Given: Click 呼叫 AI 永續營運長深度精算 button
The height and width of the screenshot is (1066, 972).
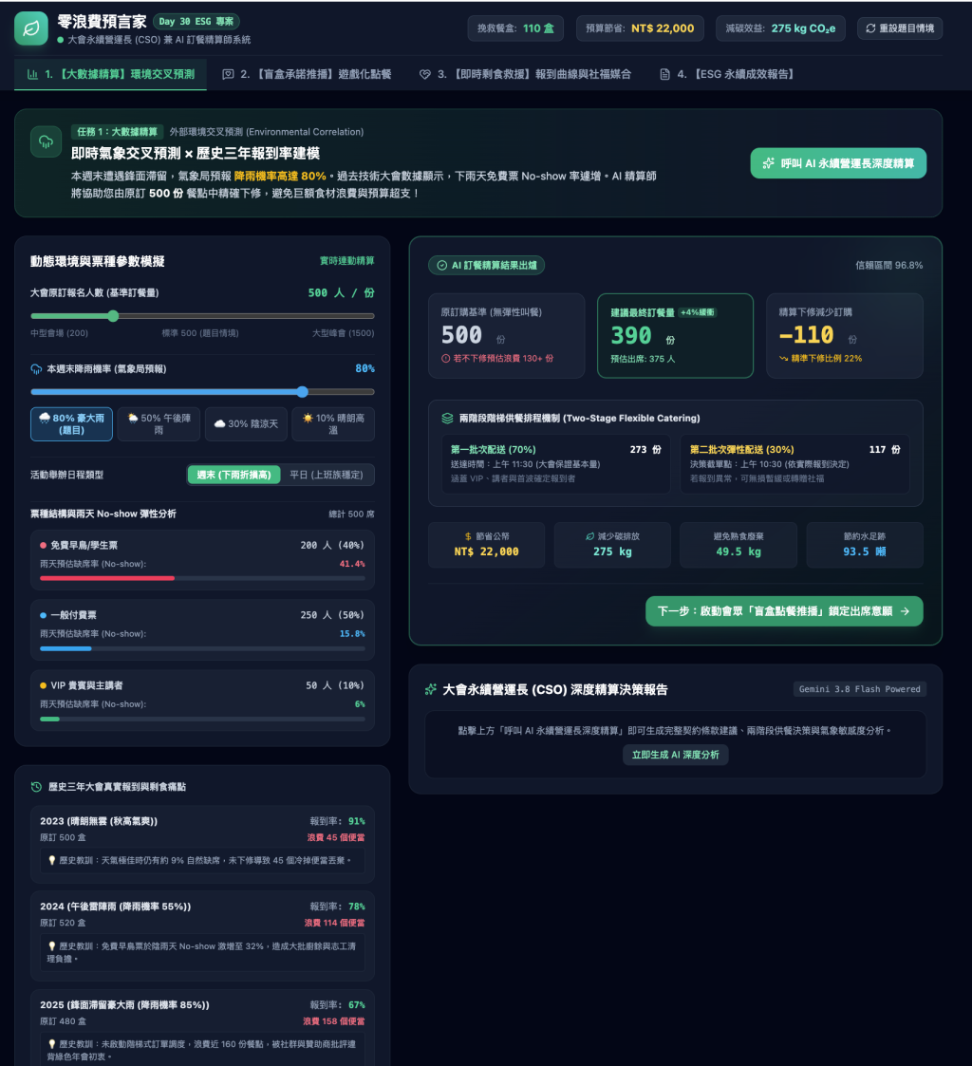Looking at the screenshot, I should click(838, 163).
